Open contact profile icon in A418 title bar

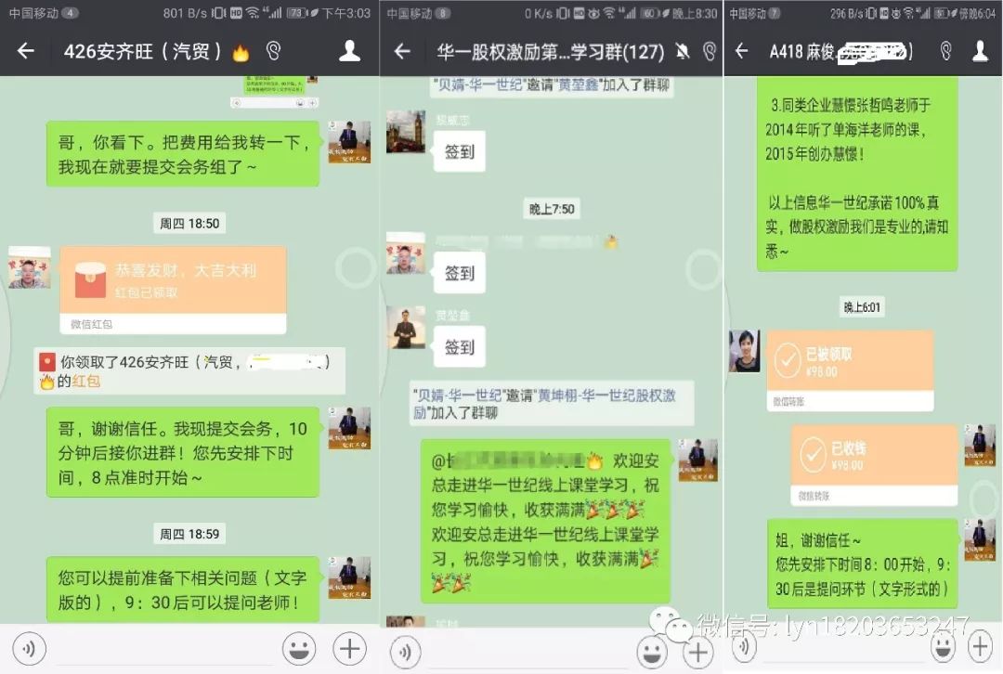[982, 51]
